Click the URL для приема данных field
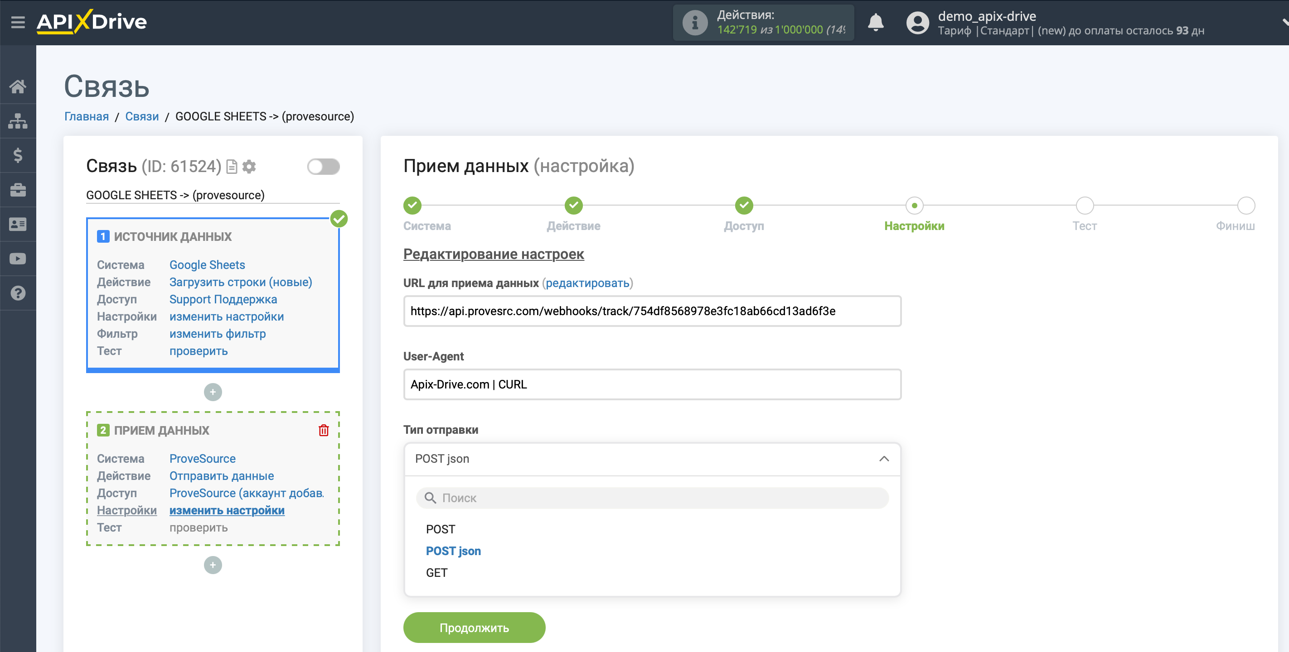The image size is (1289, 652). point(652,311)
